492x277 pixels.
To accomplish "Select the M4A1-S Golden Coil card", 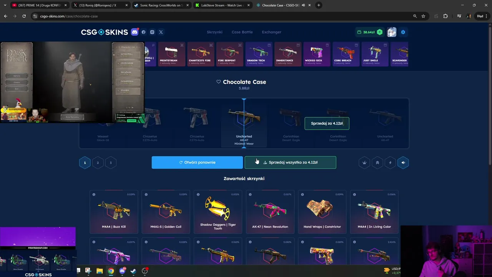I will pyautogui.click(x=166, y=212).
